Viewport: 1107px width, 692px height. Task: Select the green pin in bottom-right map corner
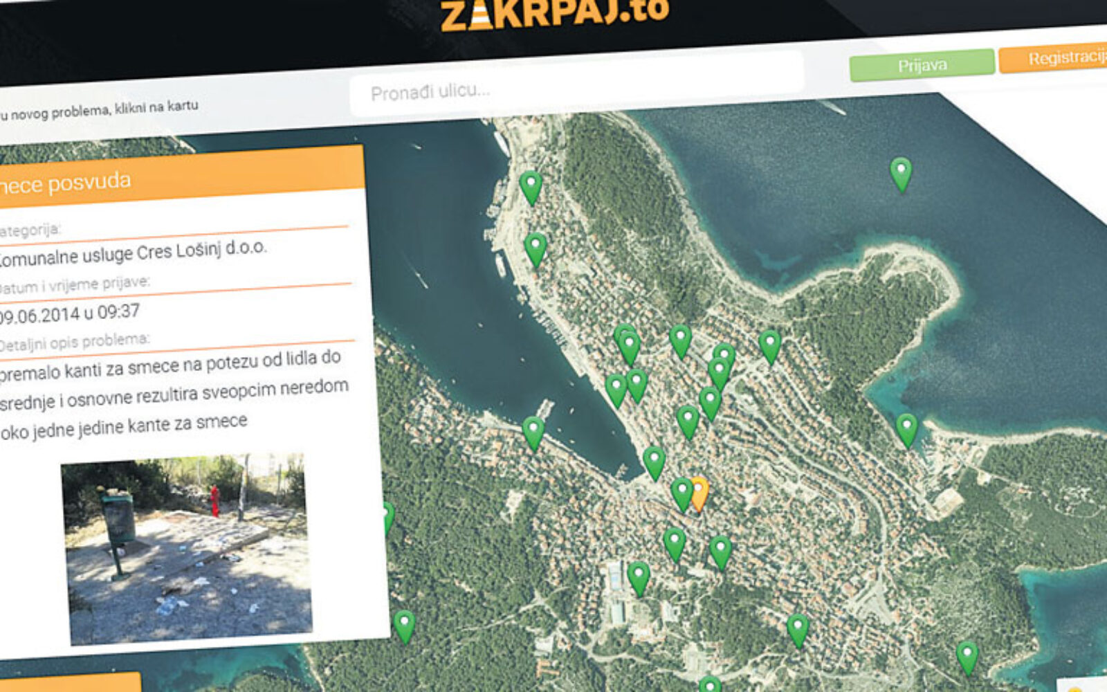(967, 657)
